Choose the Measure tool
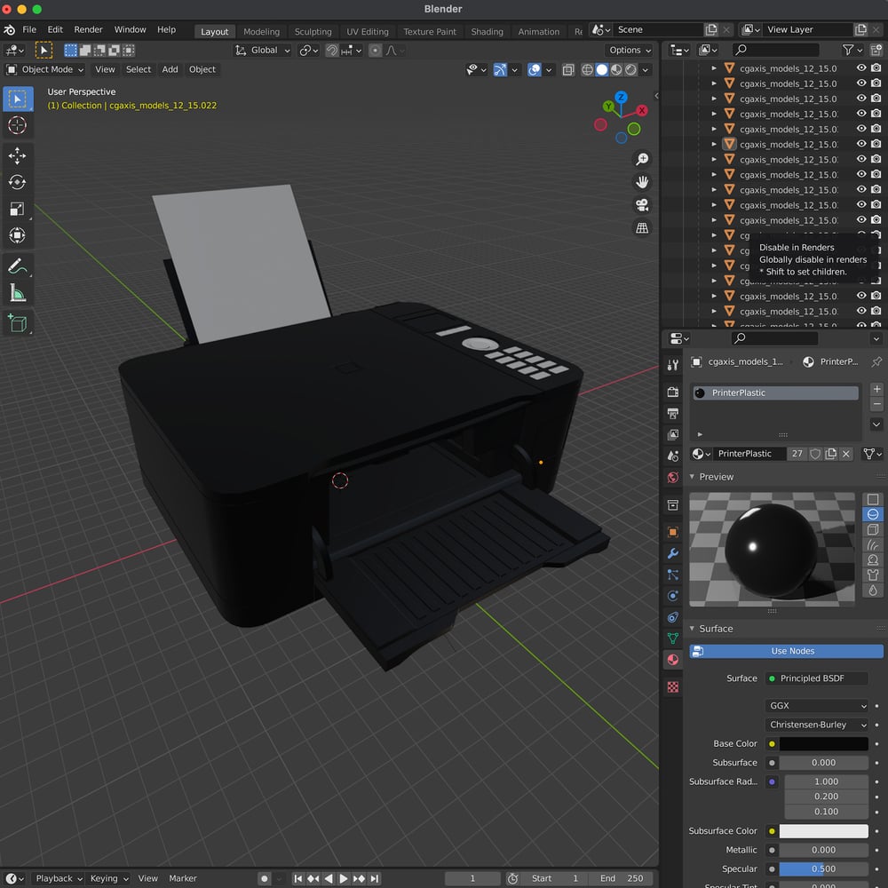The image size is (888, 888). point(18,292)
